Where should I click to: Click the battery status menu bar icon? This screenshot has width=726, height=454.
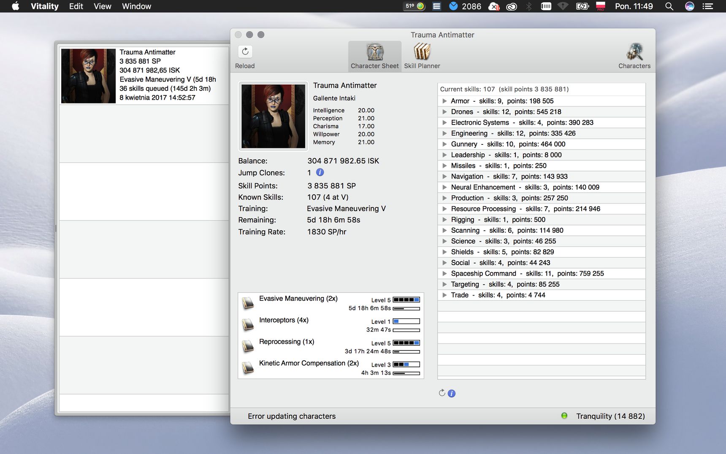pos(582,6)
